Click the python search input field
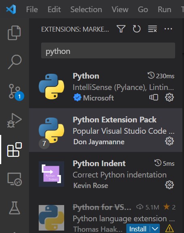184x233 pixels. tap(108, 51)
